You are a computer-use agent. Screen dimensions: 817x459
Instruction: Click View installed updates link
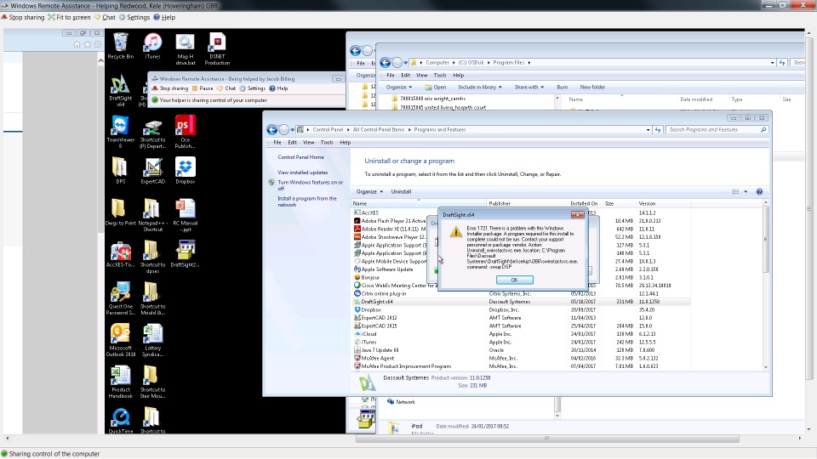point(302,173)
